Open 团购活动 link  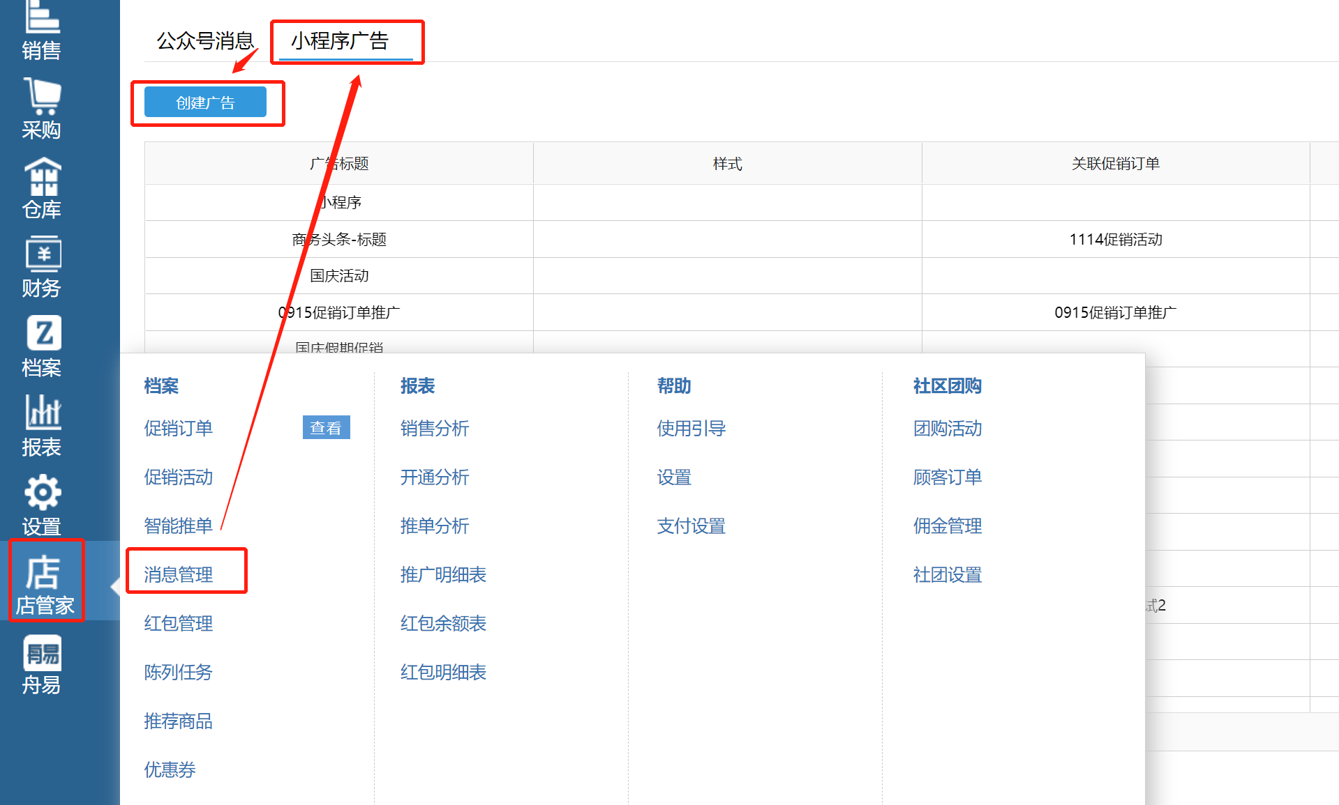tap(948, 428)
